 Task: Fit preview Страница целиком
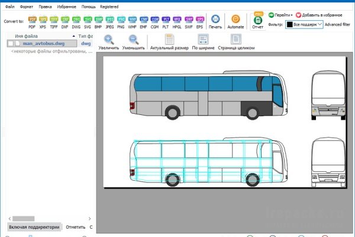(x=236, y=42)
